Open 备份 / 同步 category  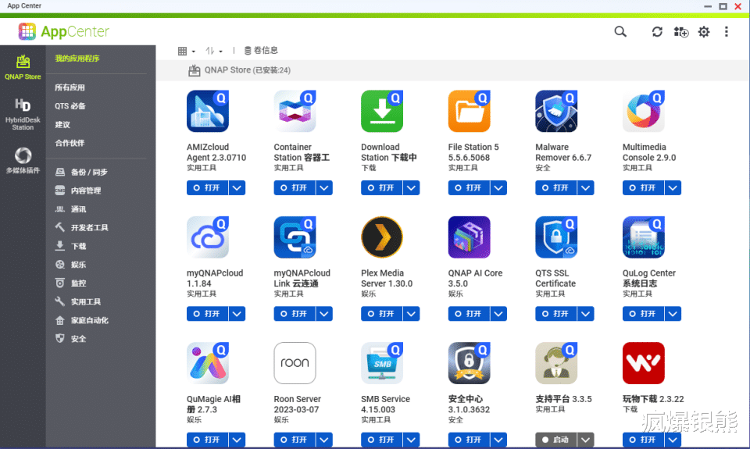[x=81, y=172]
